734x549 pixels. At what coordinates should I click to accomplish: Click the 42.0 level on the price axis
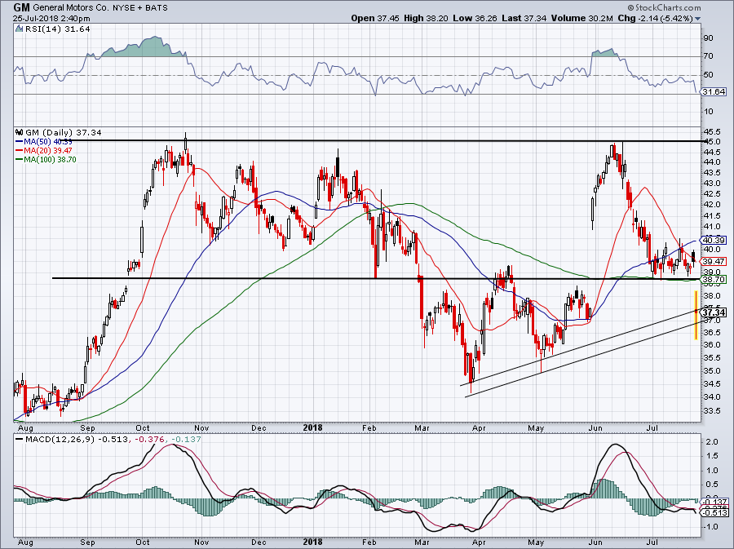pyautogui.click(x=712, y=205)
